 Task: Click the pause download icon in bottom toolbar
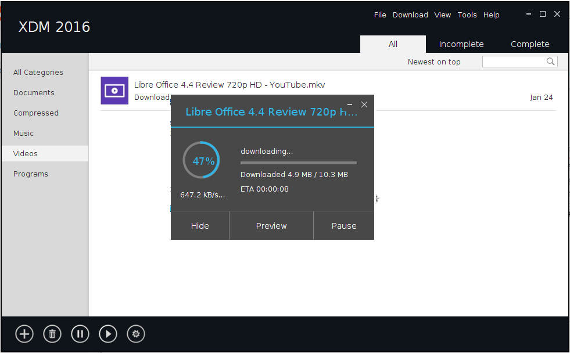(x=80, y=334)
